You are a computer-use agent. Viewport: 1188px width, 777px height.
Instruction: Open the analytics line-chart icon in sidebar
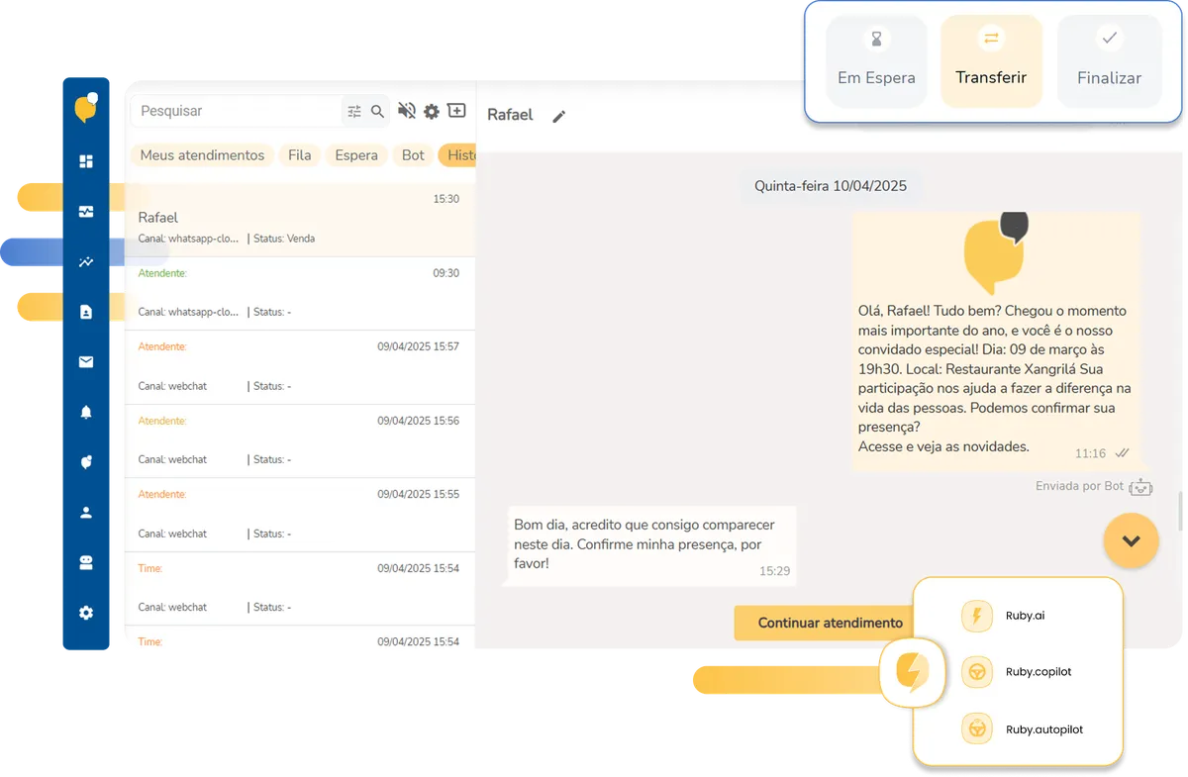click(86, 262)
